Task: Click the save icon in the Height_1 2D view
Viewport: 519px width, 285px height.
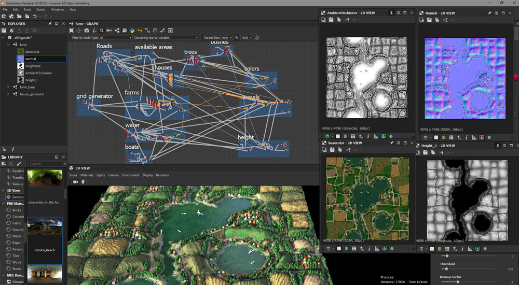Action: (426, 152)
